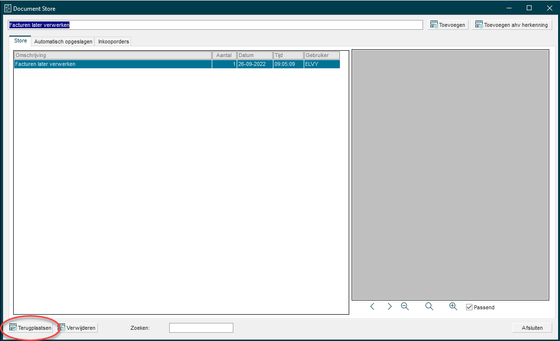
Task: Click the next page arrow icon
Action: coord(389,307)
